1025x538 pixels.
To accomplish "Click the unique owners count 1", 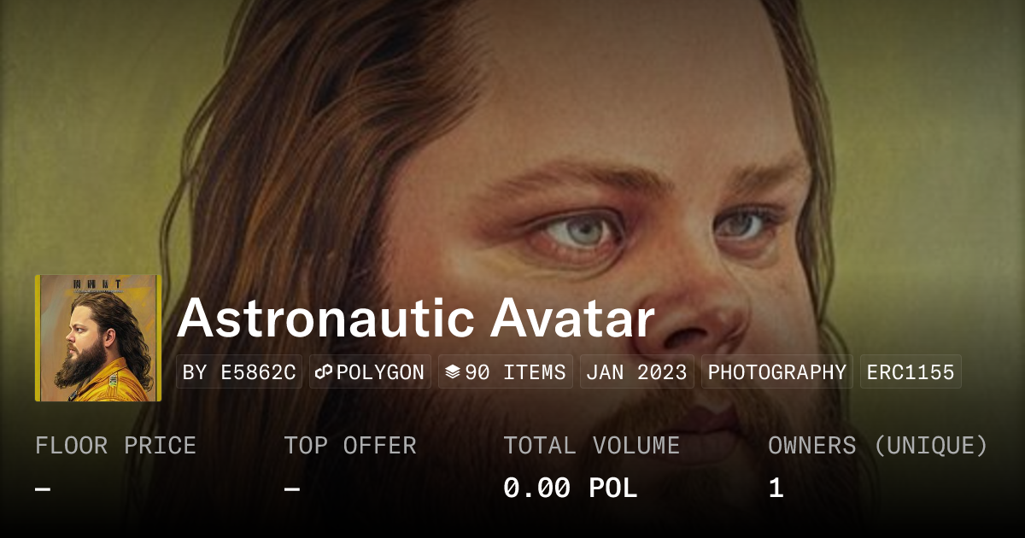I will click(x=776, y=488).
